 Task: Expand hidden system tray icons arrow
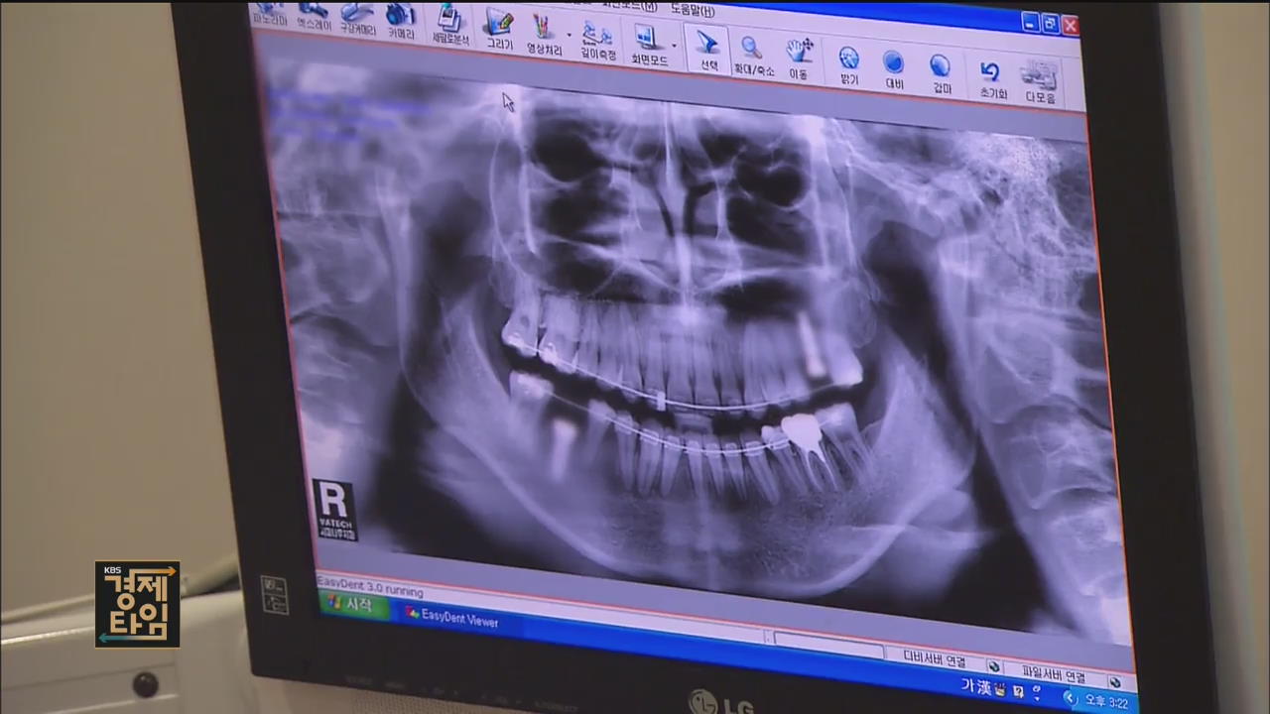click(x=1070, y=698)
